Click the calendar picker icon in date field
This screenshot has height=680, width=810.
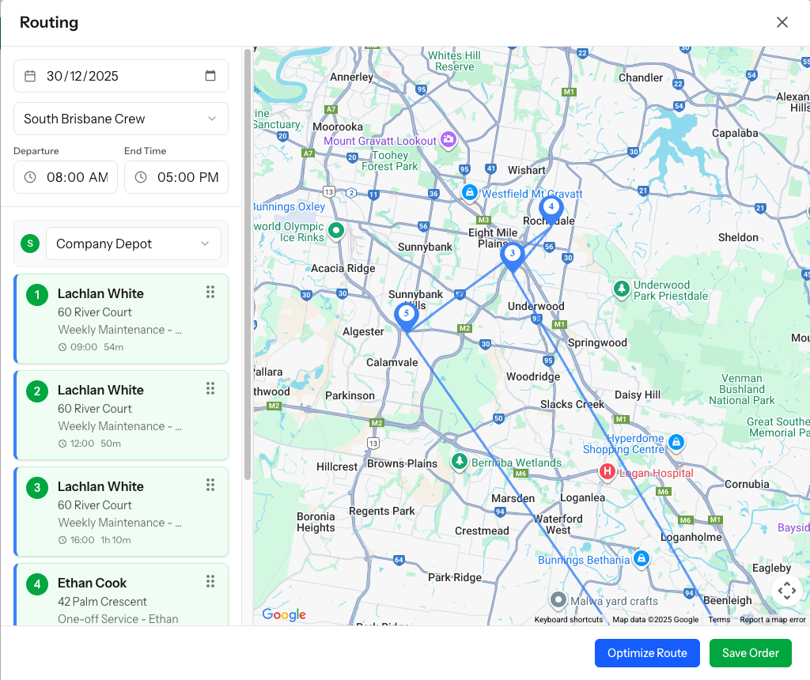(210, 76)
